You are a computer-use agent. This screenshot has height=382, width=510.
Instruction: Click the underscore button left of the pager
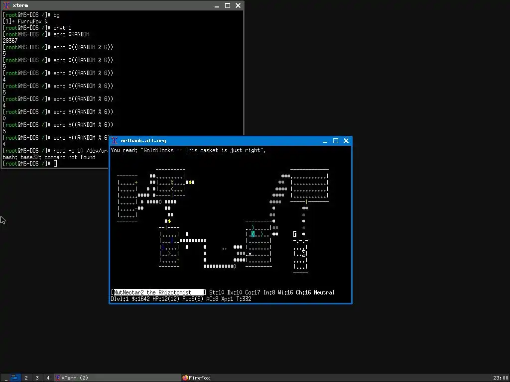point(6,378)
